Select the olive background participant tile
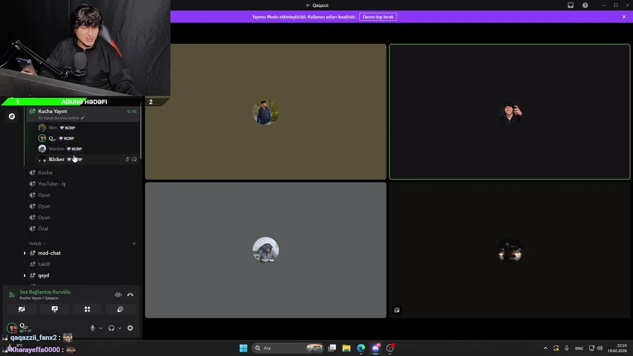 (x=266, y=112)
